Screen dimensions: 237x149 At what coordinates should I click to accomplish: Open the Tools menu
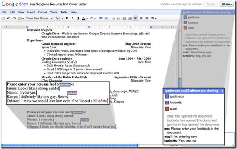coord(53,12)
